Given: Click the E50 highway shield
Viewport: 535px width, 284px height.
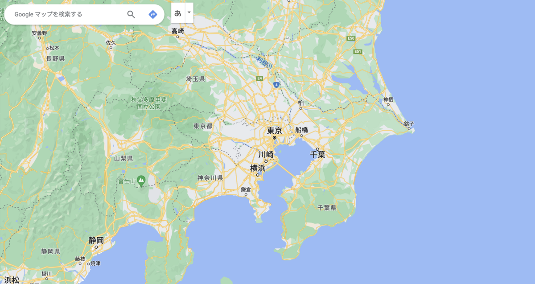Looking at the screenshot, I should [x=351, y=39].
